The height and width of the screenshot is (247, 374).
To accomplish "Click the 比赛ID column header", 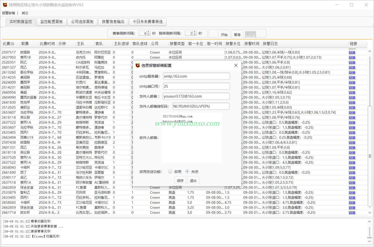I will coord(11,44).
